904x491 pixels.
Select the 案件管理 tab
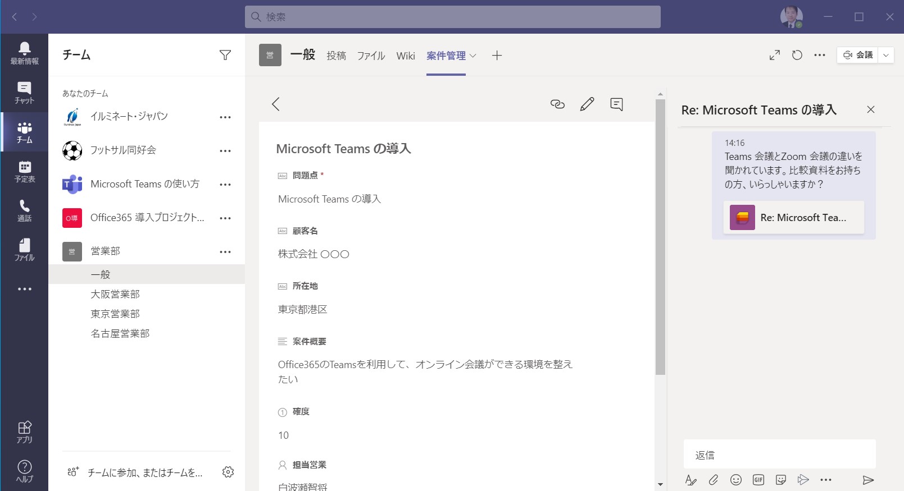(x=446, y=56)
